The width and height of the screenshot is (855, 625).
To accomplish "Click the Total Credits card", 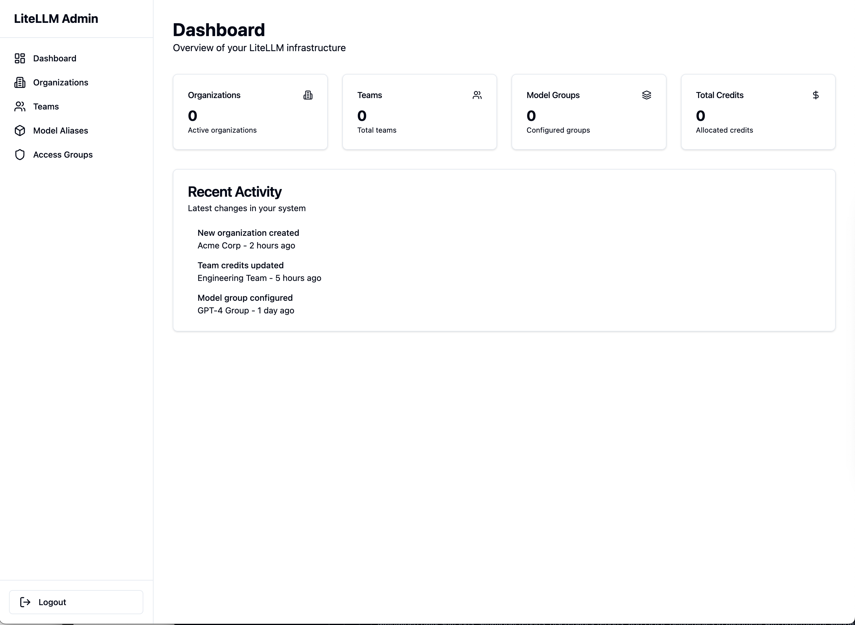I will click(758, 112).
